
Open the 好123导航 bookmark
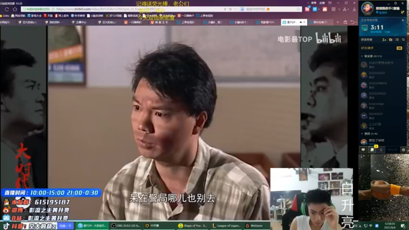point(114,16)
